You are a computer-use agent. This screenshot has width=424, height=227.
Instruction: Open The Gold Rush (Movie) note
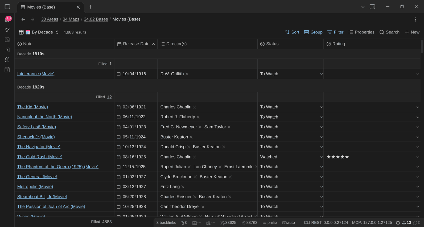coord(40,157)
